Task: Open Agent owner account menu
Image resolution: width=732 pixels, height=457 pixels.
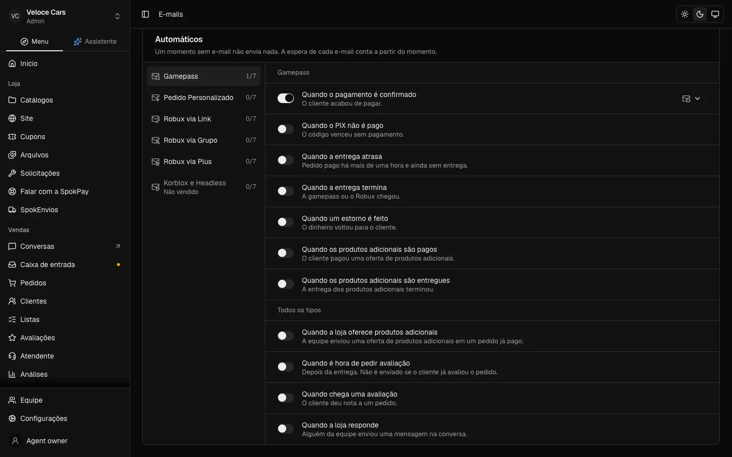Action: [65, 441]
